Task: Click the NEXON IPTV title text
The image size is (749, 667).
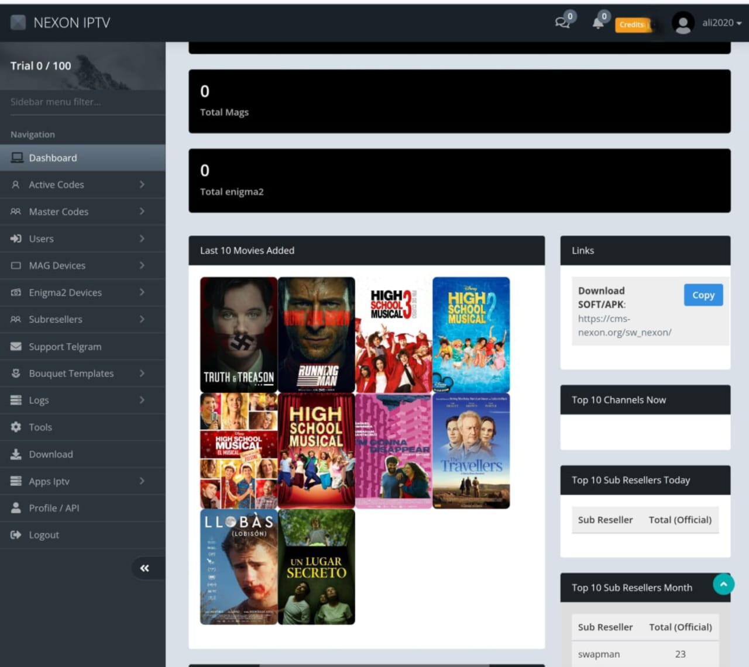Action: [72, 23]
